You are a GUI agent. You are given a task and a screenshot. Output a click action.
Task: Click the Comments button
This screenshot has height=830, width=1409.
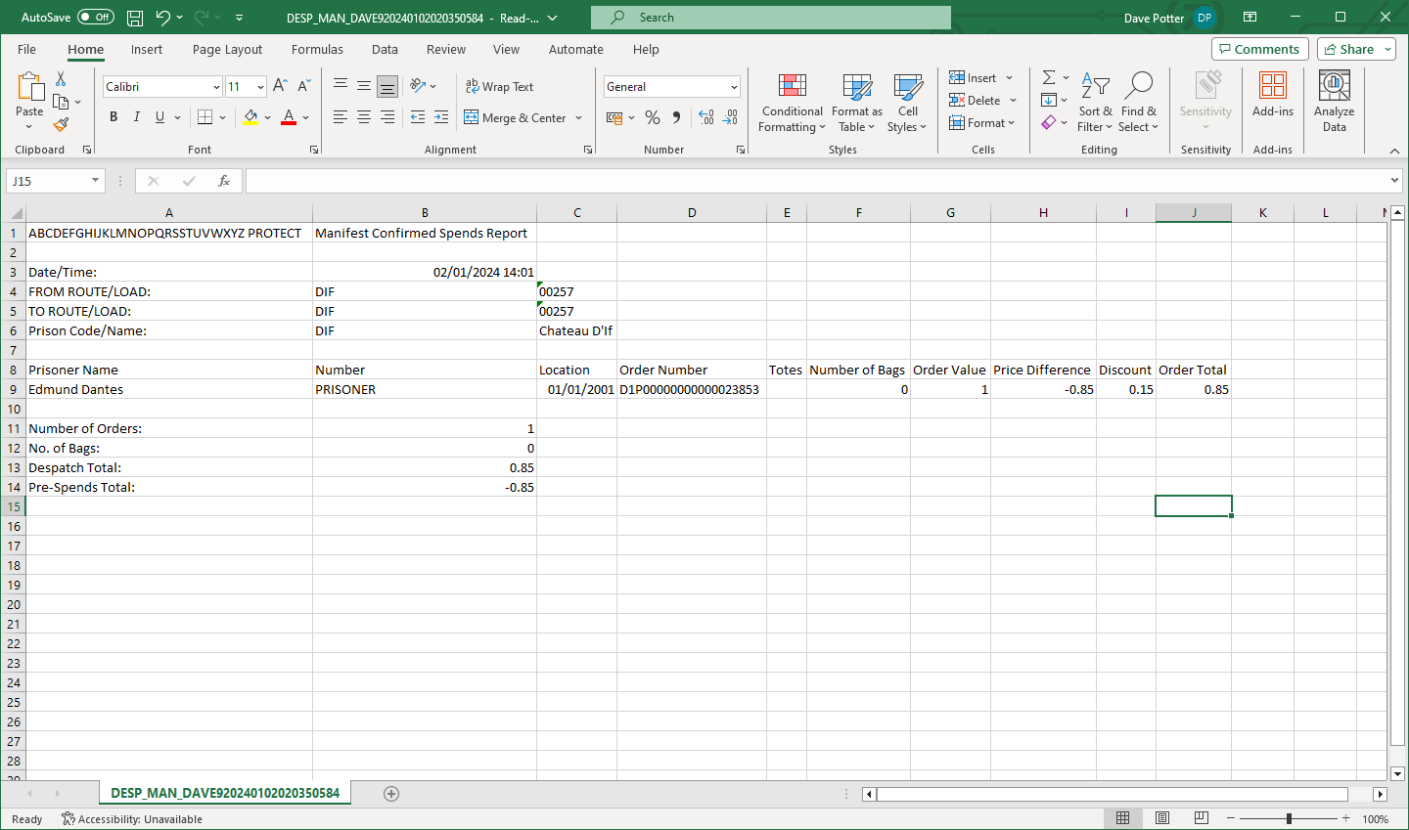(x=1260, y=49)
